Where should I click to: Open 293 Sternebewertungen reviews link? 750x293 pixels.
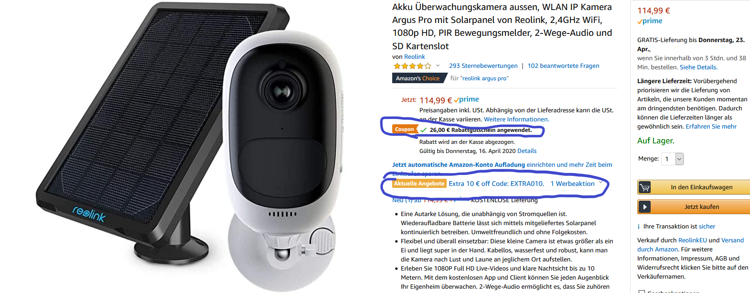click(x=483, y=66)
